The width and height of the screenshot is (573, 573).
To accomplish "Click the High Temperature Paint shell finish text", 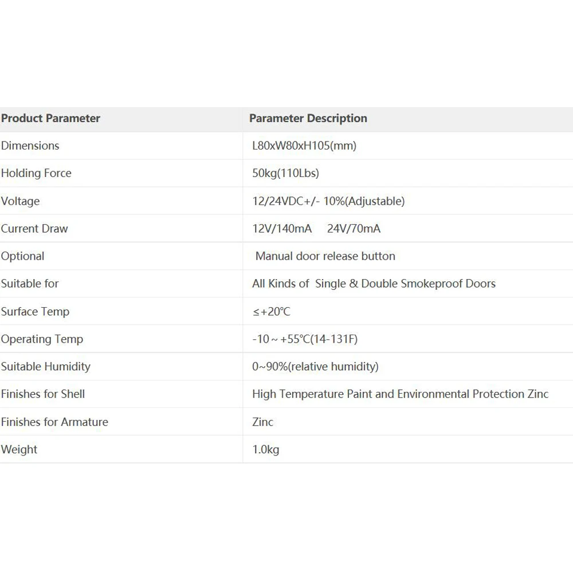I will (400, 394).
